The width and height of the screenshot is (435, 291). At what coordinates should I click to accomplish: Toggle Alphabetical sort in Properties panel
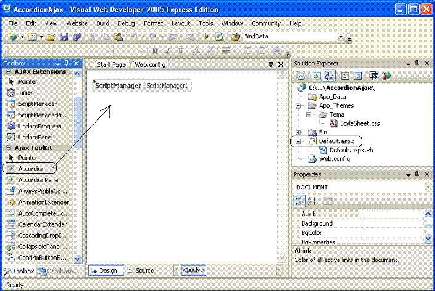(x=312, y=201)
